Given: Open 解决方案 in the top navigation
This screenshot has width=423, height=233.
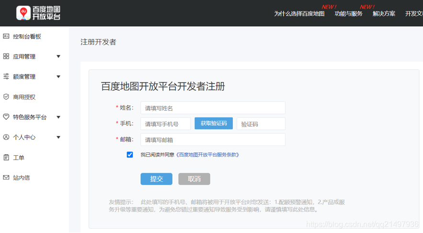Looking at the screenshot, I should 384,14.
